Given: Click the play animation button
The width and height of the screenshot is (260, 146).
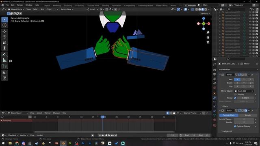Looking at the screenshot, I should [109, 135].
